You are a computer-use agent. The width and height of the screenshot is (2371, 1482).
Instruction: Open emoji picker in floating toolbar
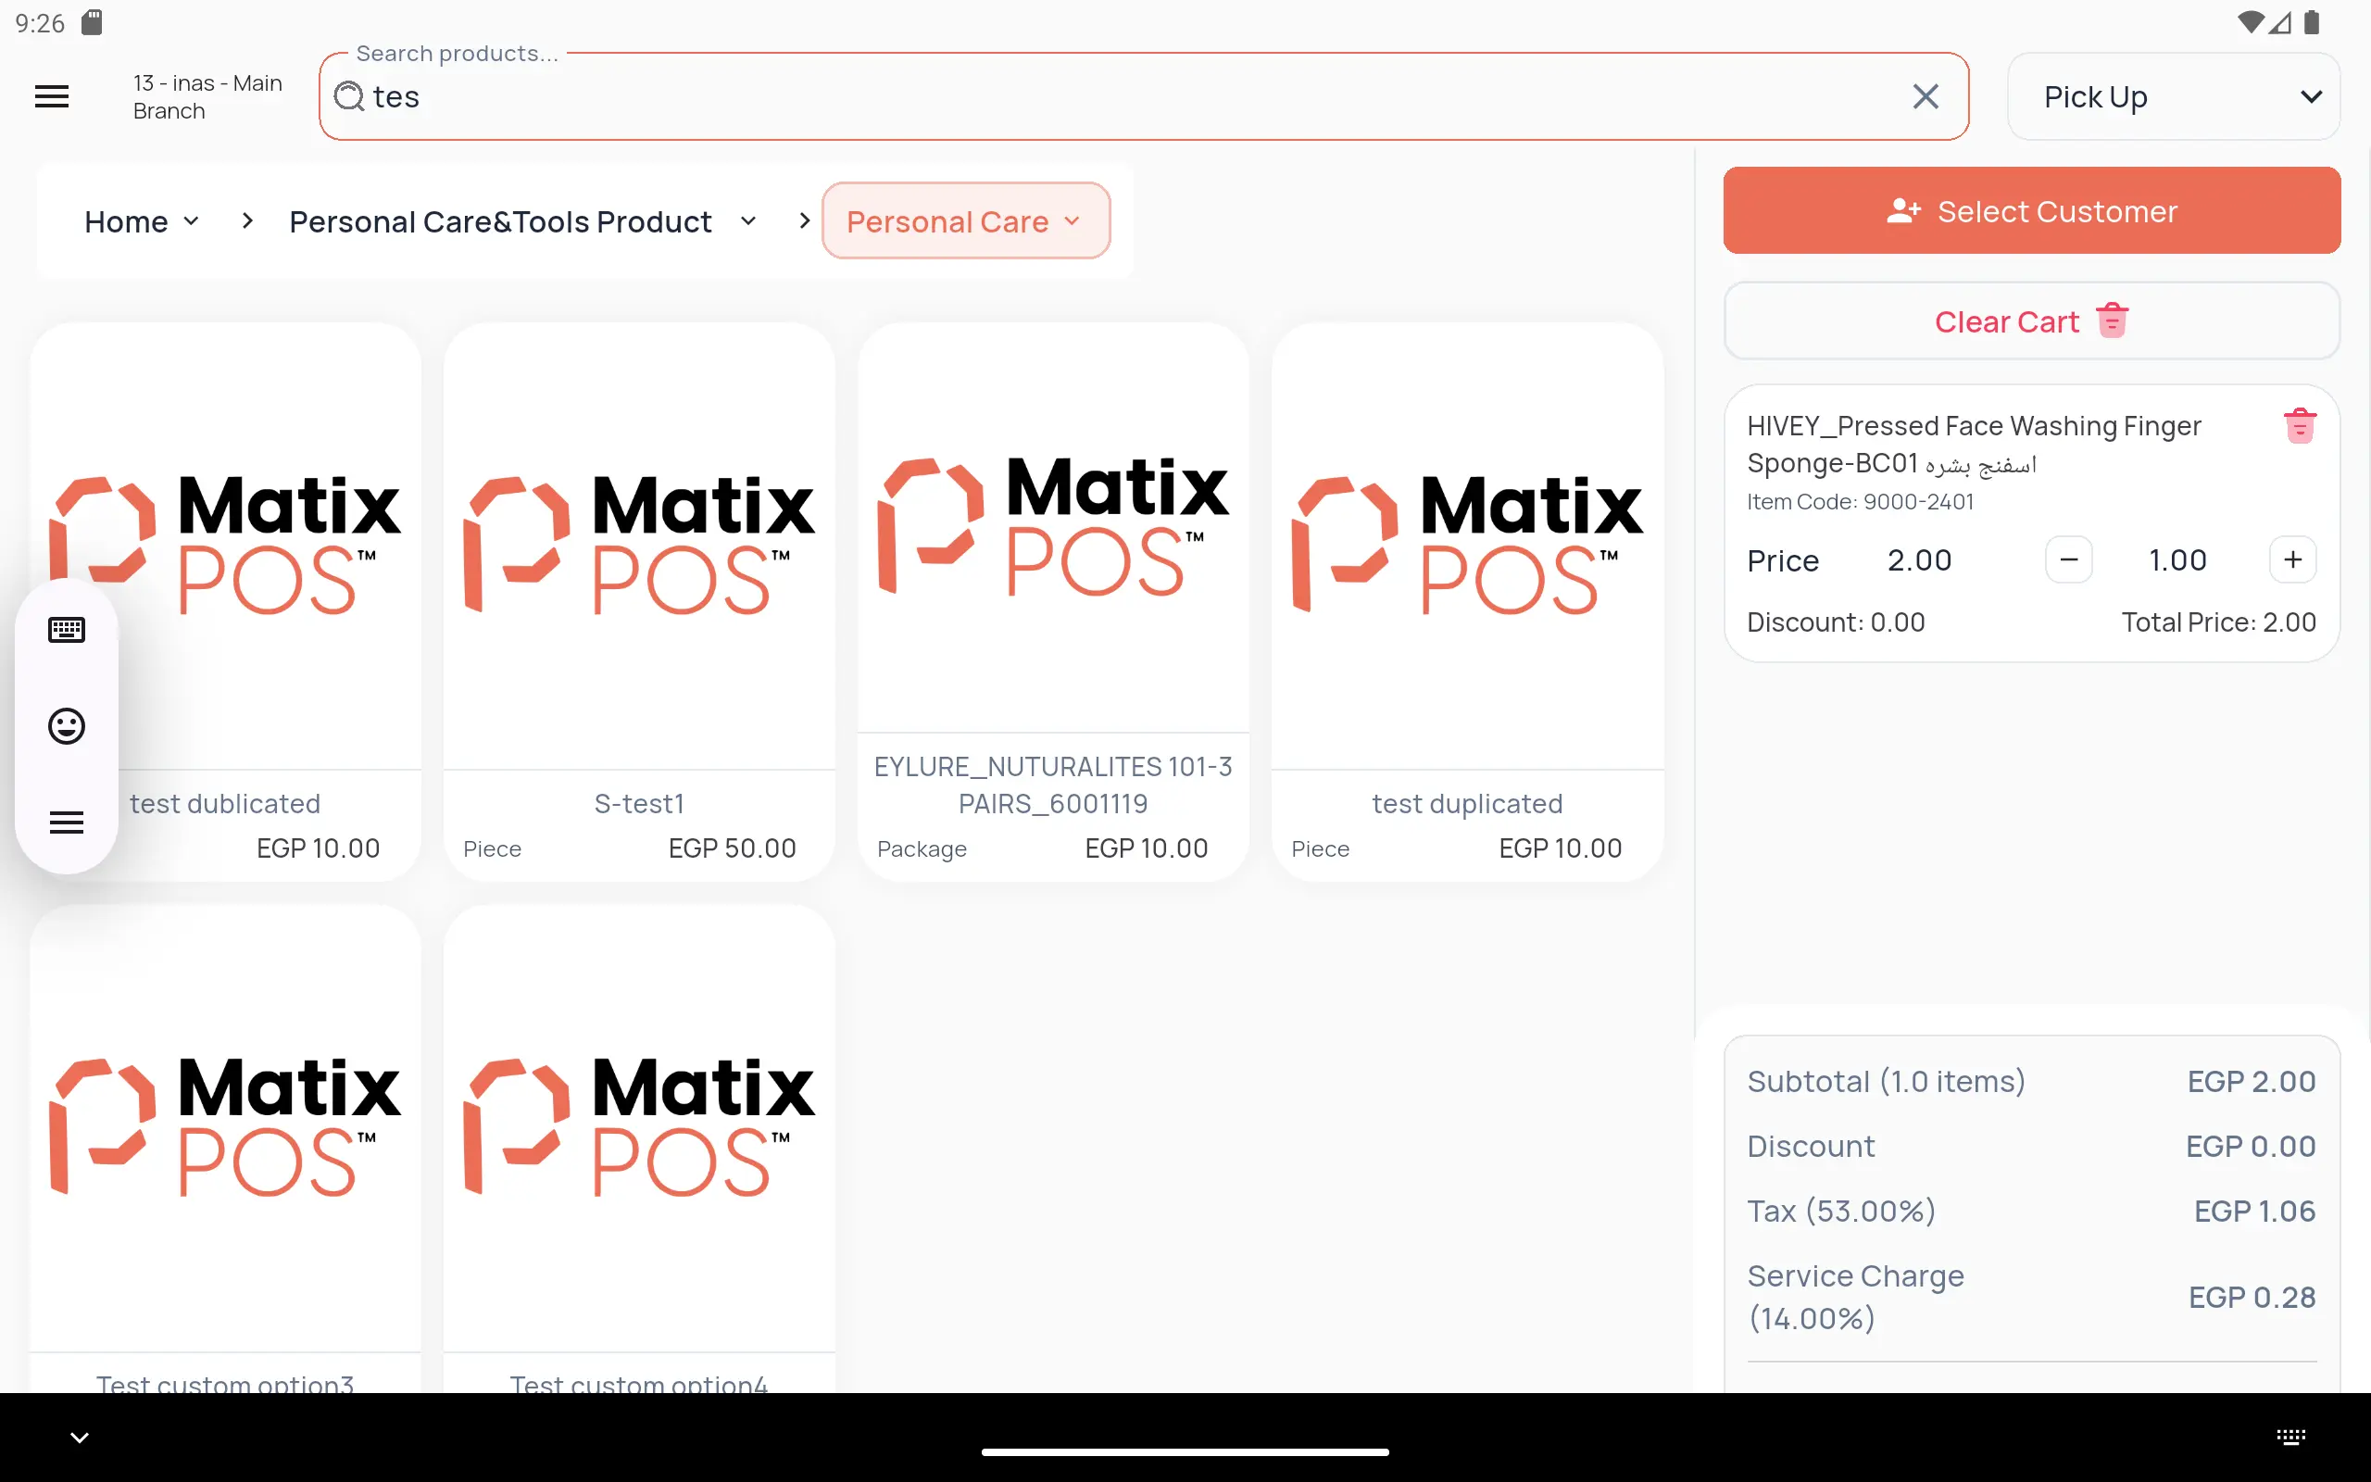(x=67, y=726)
